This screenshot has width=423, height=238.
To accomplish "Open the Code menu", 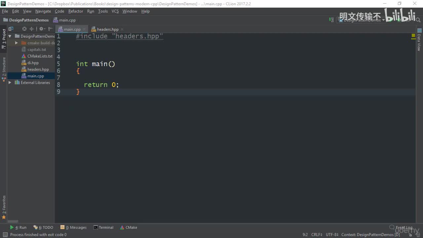I will point(59,11).
